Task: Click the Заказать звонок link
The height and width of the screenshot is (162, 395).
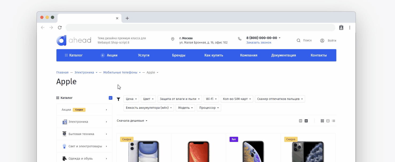Action: tap(259, 43)
